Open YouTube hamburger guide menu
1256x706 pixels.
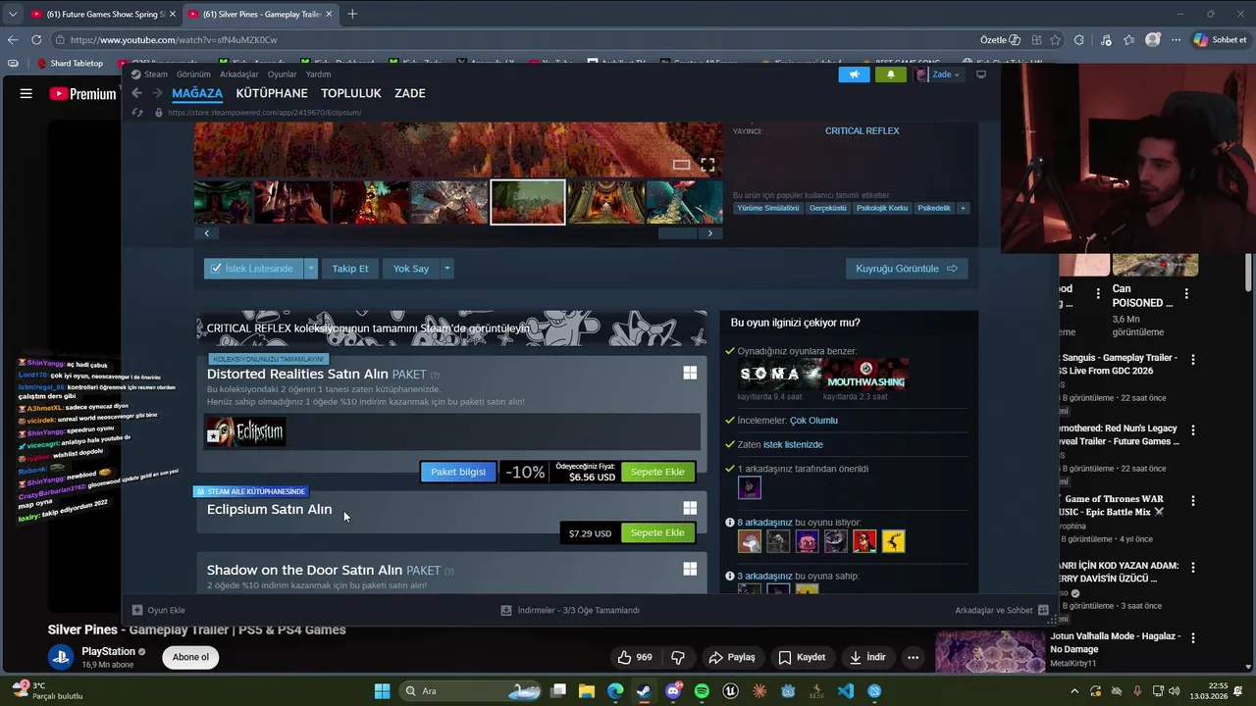pos(26,94)
